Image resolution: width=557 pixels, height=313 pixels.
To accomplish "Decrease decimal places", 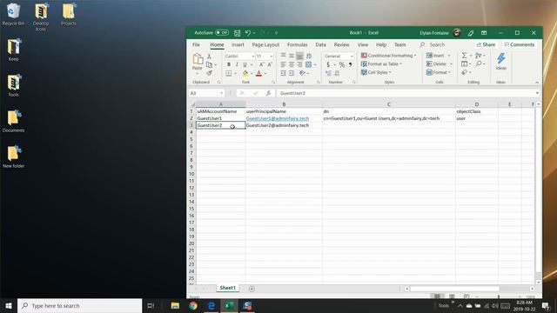I will [x=337, y=73].
